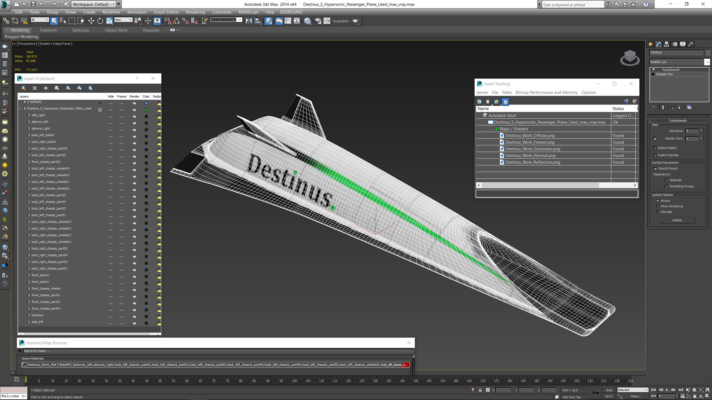Screen dimensions: 712x400
Task: Open the Modifiers menu
Action: point(111,12)
